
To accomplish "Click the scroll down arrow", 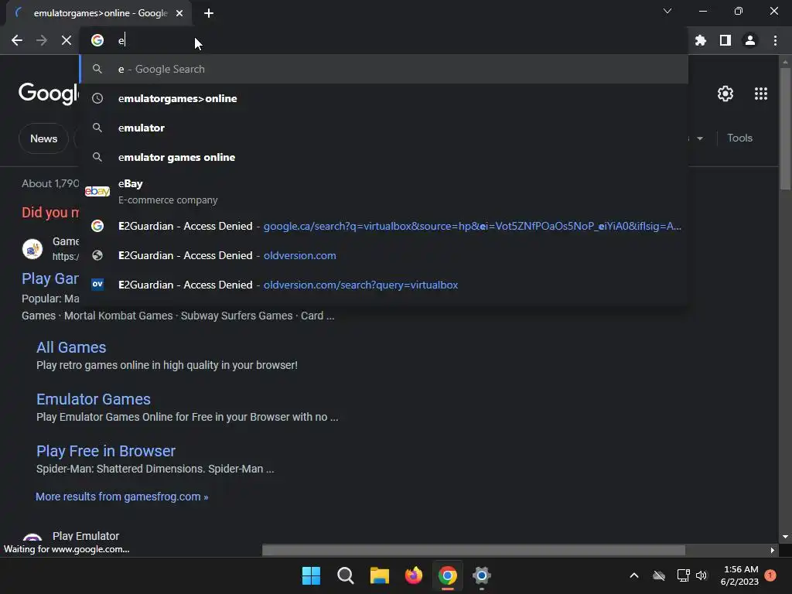I will [x=785, y=537].
